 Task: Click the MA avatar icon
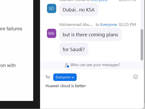click(51, 33)
